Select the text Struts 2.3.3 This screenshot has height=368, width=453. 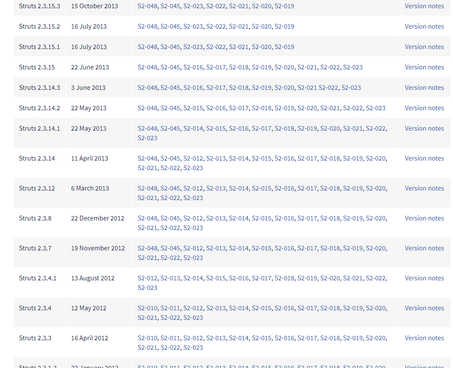(35, 338)
